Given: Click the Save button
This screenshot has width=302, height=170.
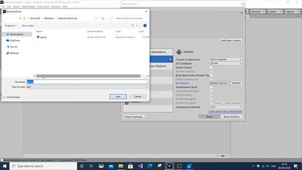Looking at the screenshot, I should coord(118,96).
